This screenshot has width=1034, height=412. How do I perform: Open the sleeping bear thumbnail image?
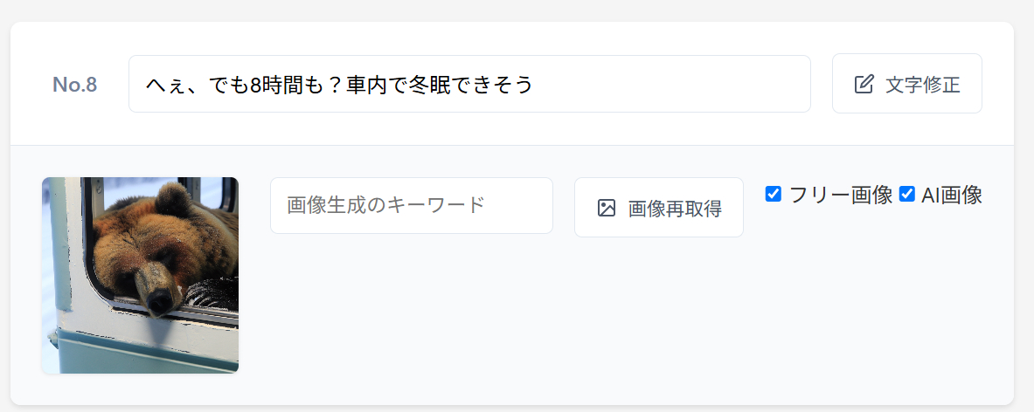[x=141, y=275]
